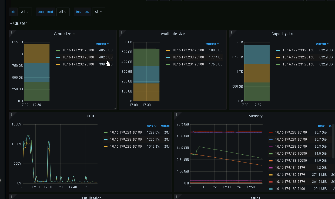Collapse the Cluster row
Viewport: 335px width, 199px height.
[x=18, y=24]
